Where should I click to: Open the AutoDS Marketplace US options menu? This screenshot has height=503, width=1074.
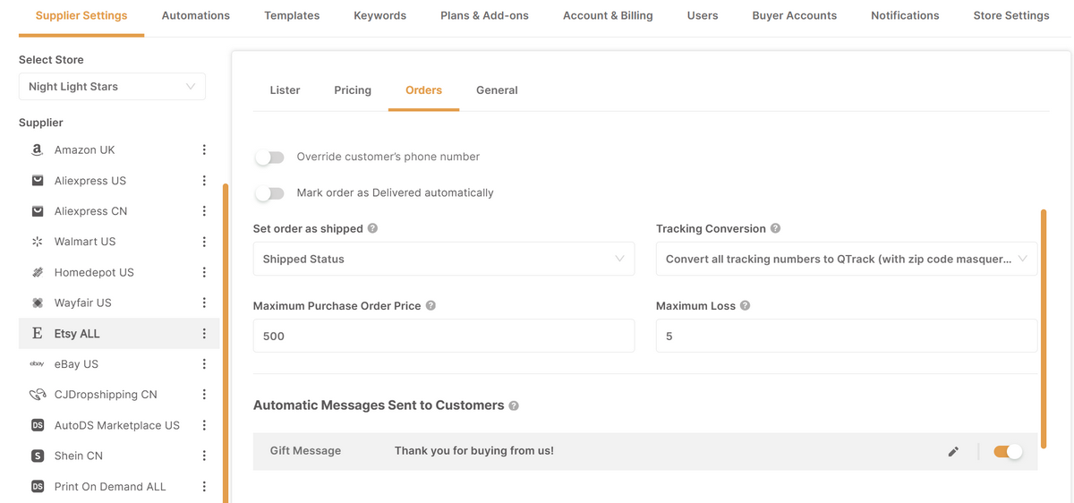point(204,425)
